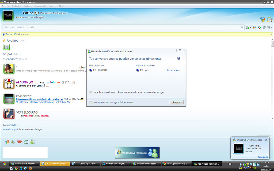Open the Archivo menu
The image size is (274, 171).
(5, 6)
